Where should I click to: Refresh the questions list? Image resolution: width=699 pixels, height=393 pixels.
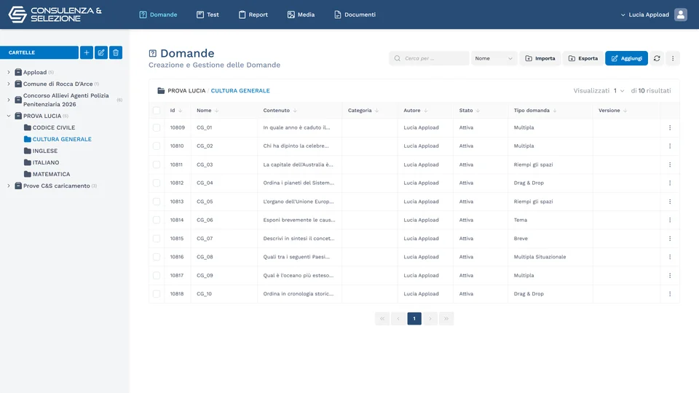coord(657,58)
